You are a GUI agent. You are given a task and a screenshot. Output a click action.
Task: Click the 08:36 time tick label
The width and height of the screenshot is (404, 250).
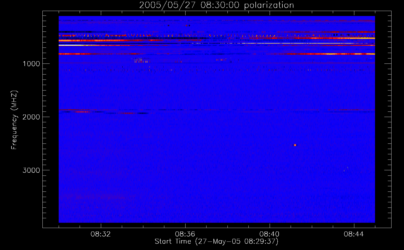point(185,234)
